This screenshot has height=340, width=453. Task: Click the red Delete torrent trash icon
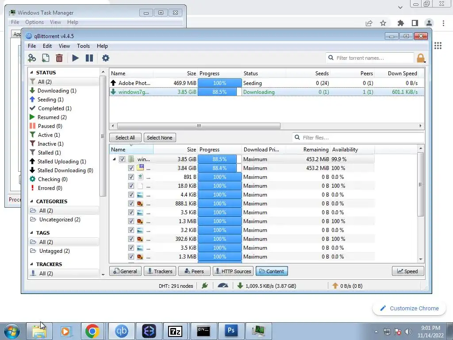click(59, 58)
